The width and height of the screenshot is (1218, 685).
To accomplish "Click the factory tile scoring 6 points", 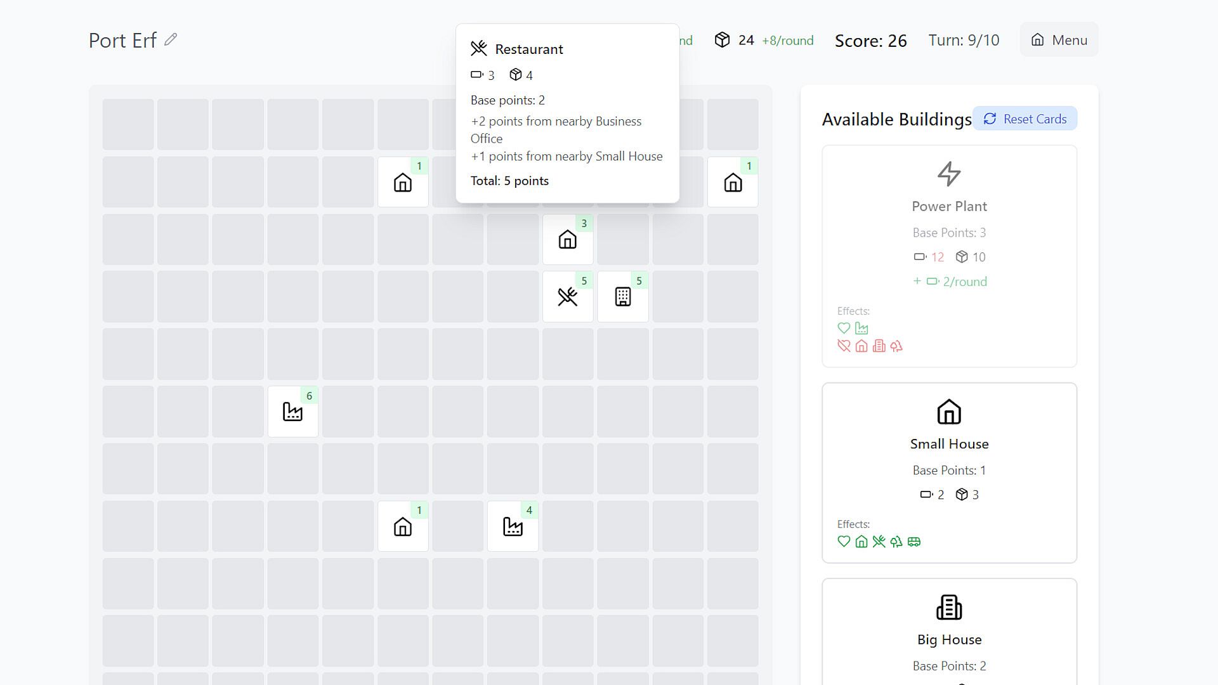I will (x=292, y=412).
